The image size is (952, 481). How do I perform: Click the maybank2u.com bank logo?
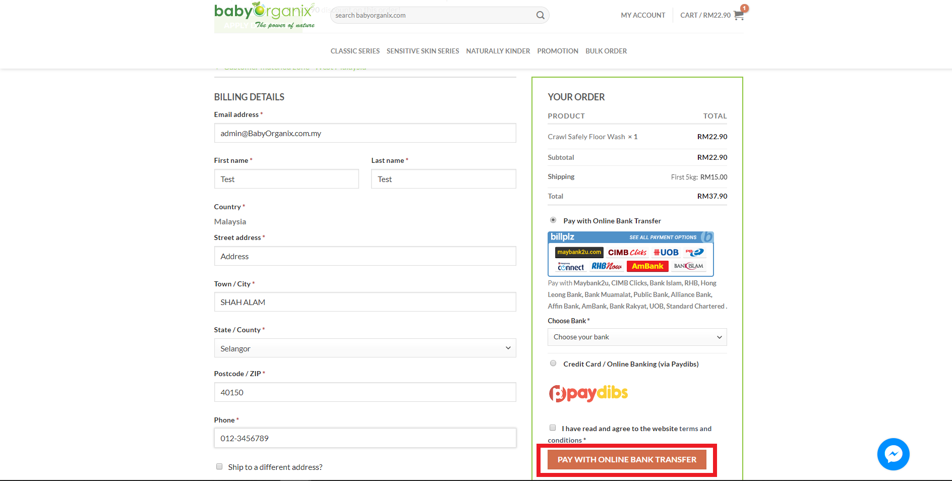click(579, 252)
